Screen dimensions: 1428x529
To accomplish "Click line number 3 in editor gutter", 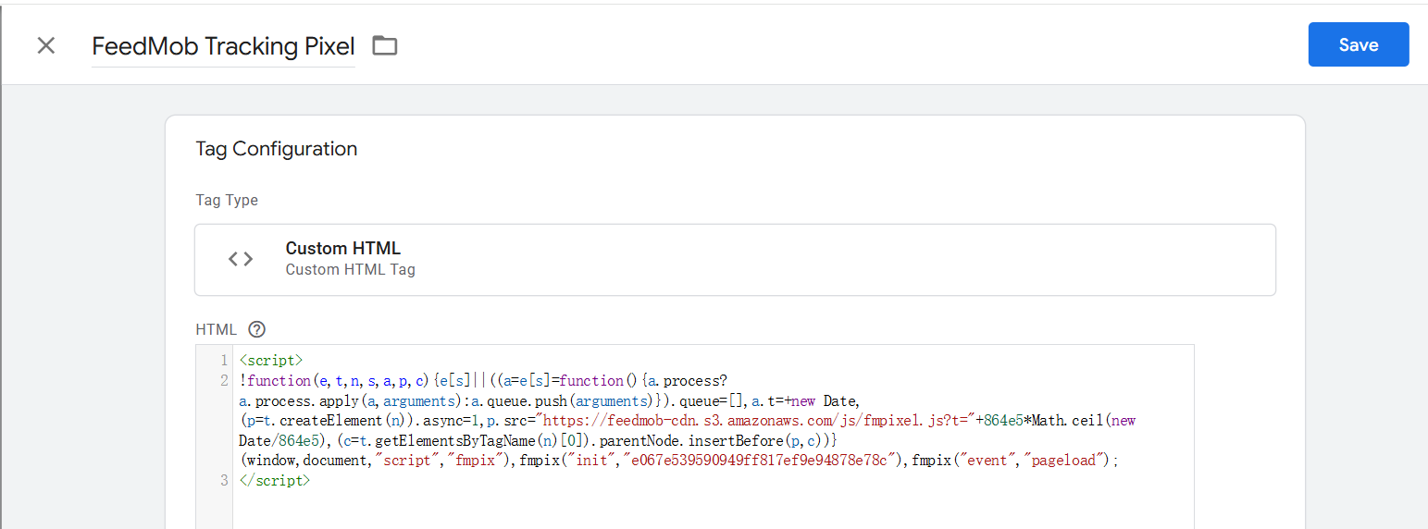I will tap(224, 480).
